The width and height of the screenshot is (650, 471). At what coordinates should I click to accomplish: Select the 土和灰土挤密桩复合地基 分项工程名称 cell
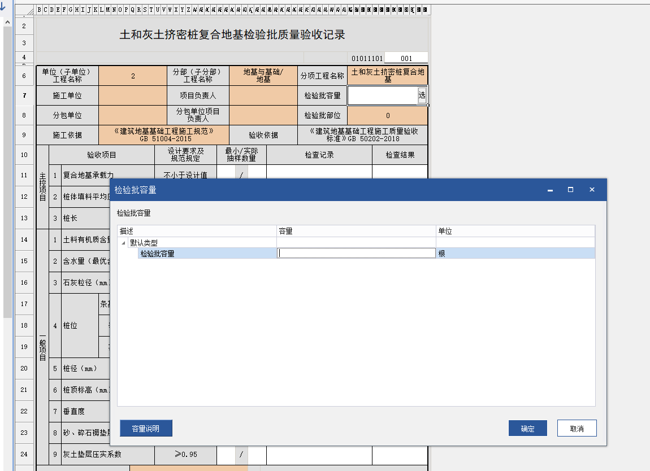click(x=388, y=76)
